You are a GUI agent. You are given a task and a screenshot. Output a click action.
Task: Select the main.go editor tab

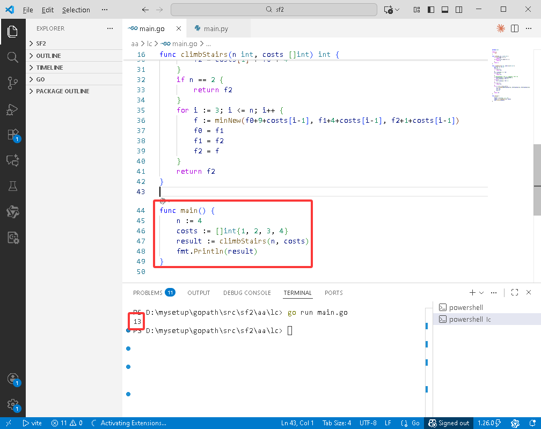pos(151,28)
